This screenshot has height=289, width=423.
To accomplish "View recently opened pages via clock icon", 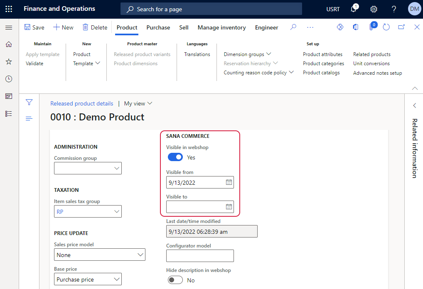I will pyautogui.click(x=9, y=79).
